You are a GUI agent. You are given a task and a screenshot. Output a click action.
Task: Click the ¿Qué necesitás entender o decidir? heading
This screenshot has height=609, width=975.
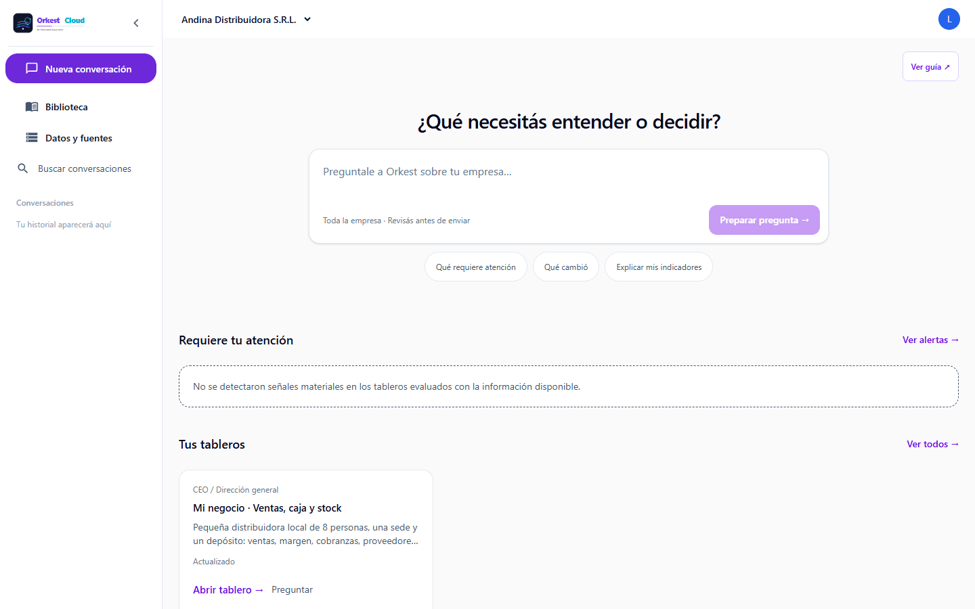(x=569, y=122)
